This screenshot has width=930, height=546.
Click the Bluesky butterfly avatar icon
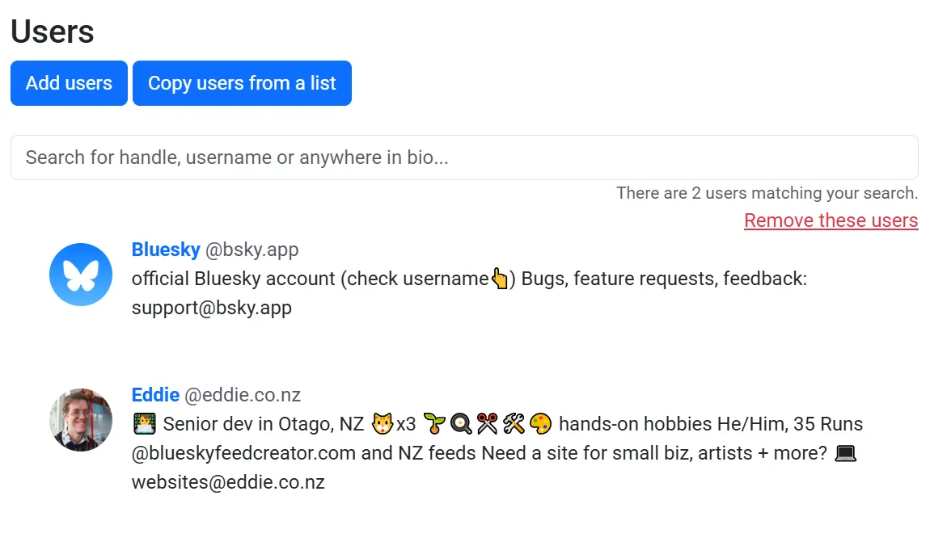[81, 275]
